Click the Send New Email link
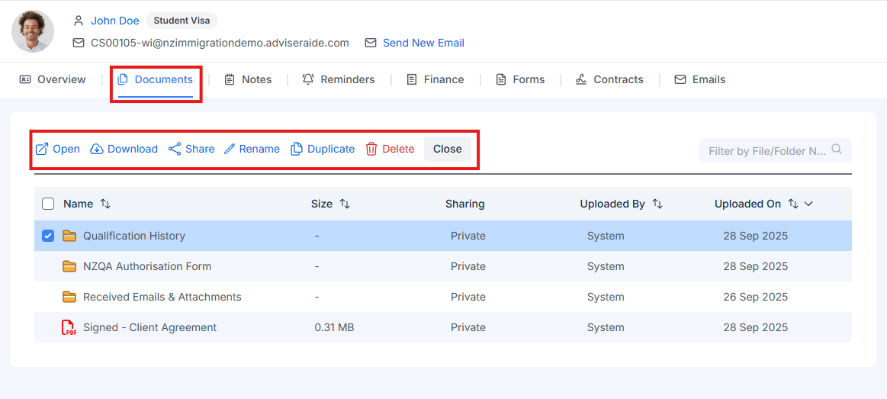 point(424,43)
